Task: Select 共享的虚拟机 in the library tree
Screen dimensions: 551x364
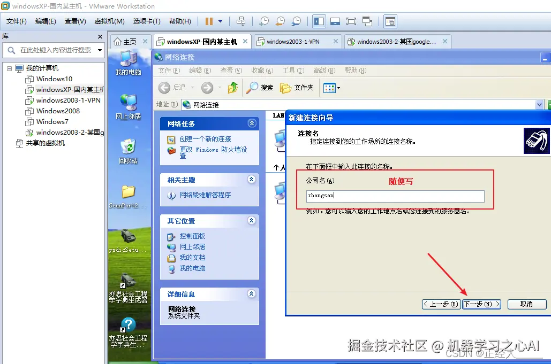Action: pos(46,143)
